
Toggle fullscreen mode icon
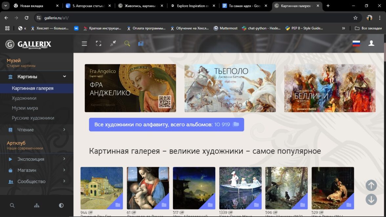click(x=98, y=44)
